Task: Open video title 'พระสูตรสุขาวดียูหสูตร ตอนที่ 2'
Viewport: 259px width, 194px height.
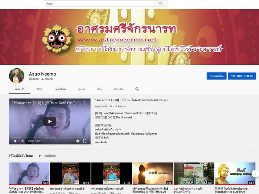Action: (67, 188)
